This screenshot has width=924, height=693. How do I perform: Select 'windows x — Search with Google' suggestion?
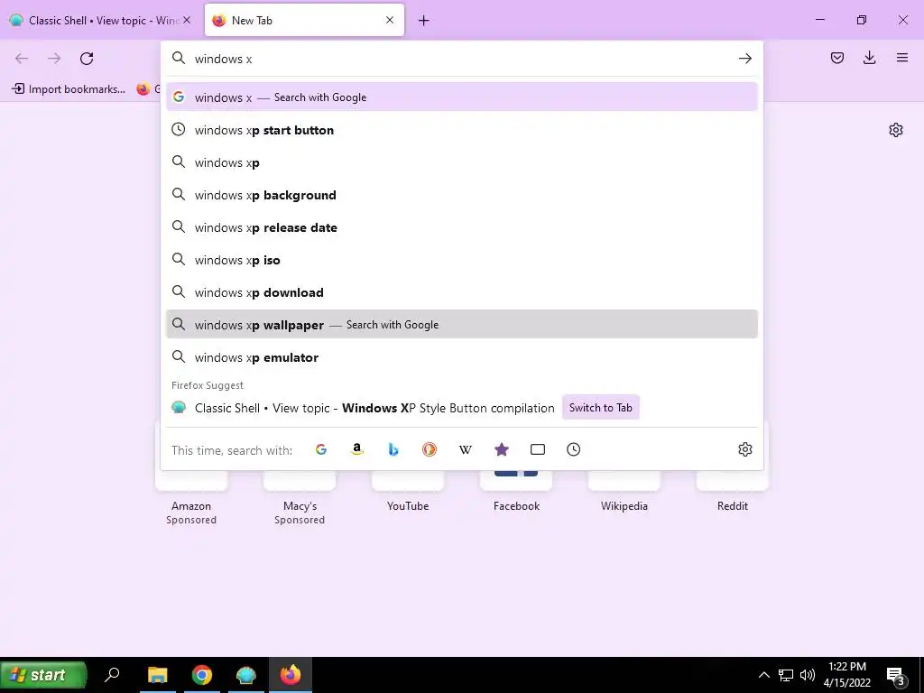click(x=462, y=97)
